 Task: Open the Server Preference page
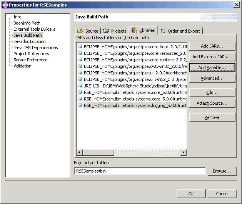tap(30, 60)
